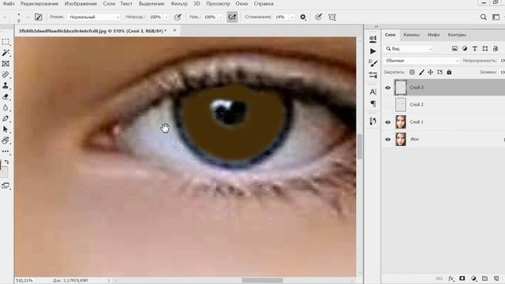The width and height of the screenshot is (505, 284).
Task: Filter layers by smart objects icon
Action: click(496, 49)
